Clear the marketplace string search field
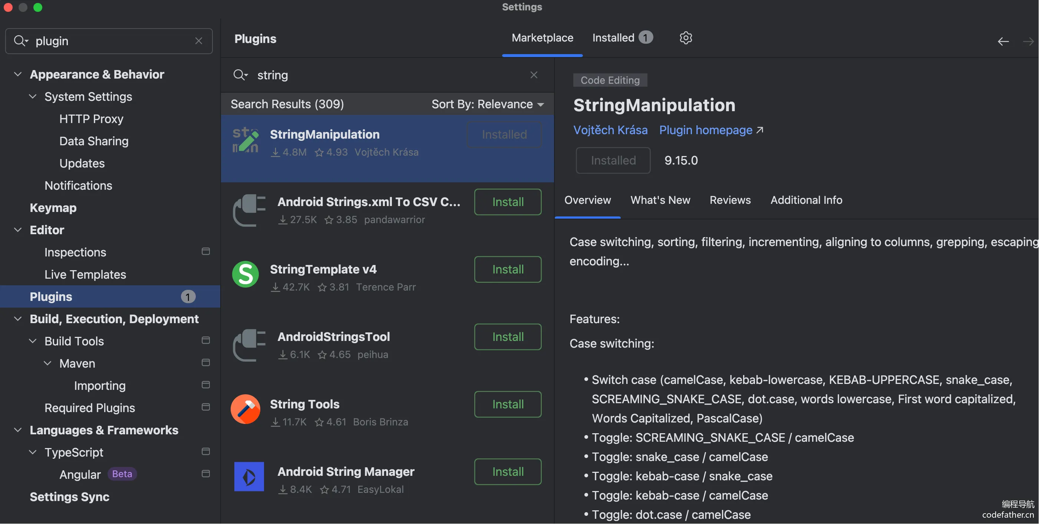Viewport: 1039px width, 524px height. pyautogui.click(x=534, y=75)
